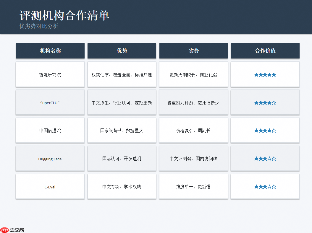Click 国际认可、开源透明 cell
The image size is (312, 233).
(122, 158)
